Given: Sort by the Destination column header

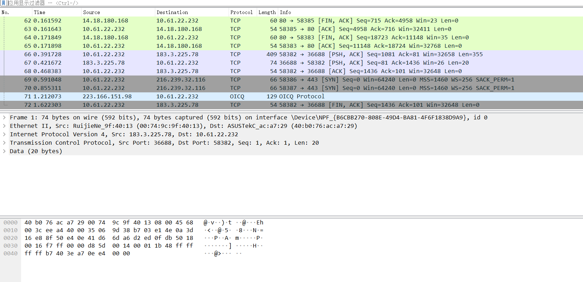Looking at the screenshot, I should [x=192, y=12].
